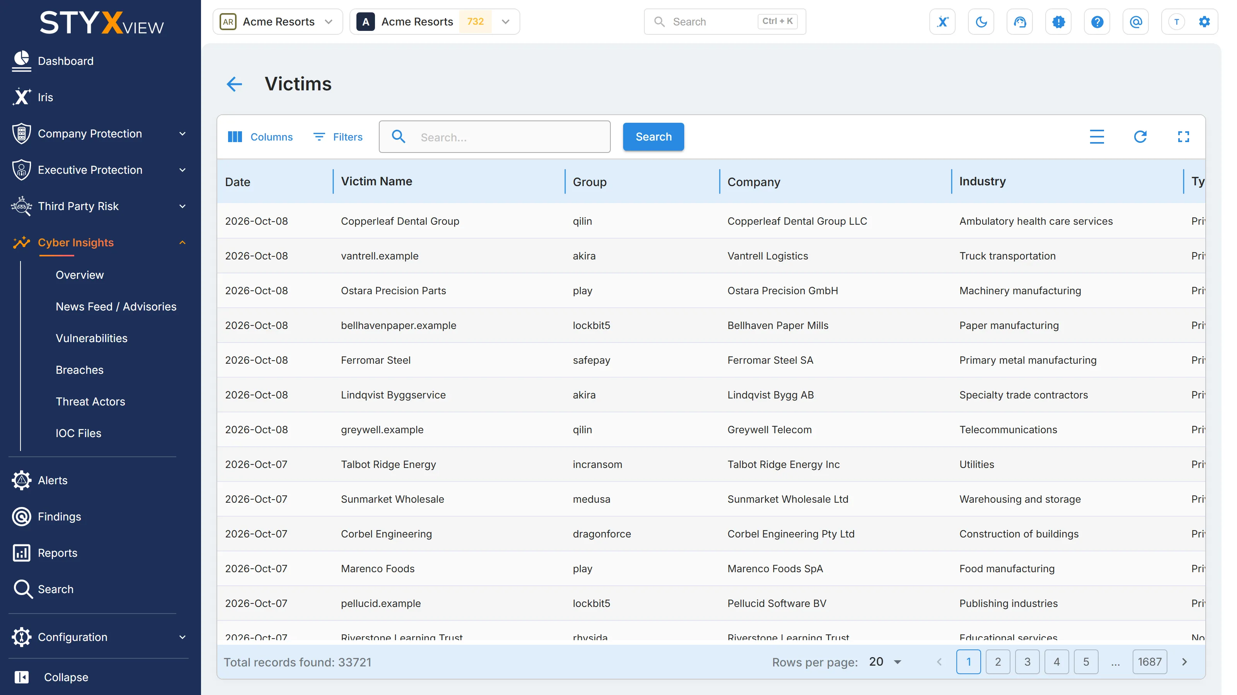This screenshot has height=695, width=1237.
Task: Open the help question mark icon
Action: (x=1097, y=22)
